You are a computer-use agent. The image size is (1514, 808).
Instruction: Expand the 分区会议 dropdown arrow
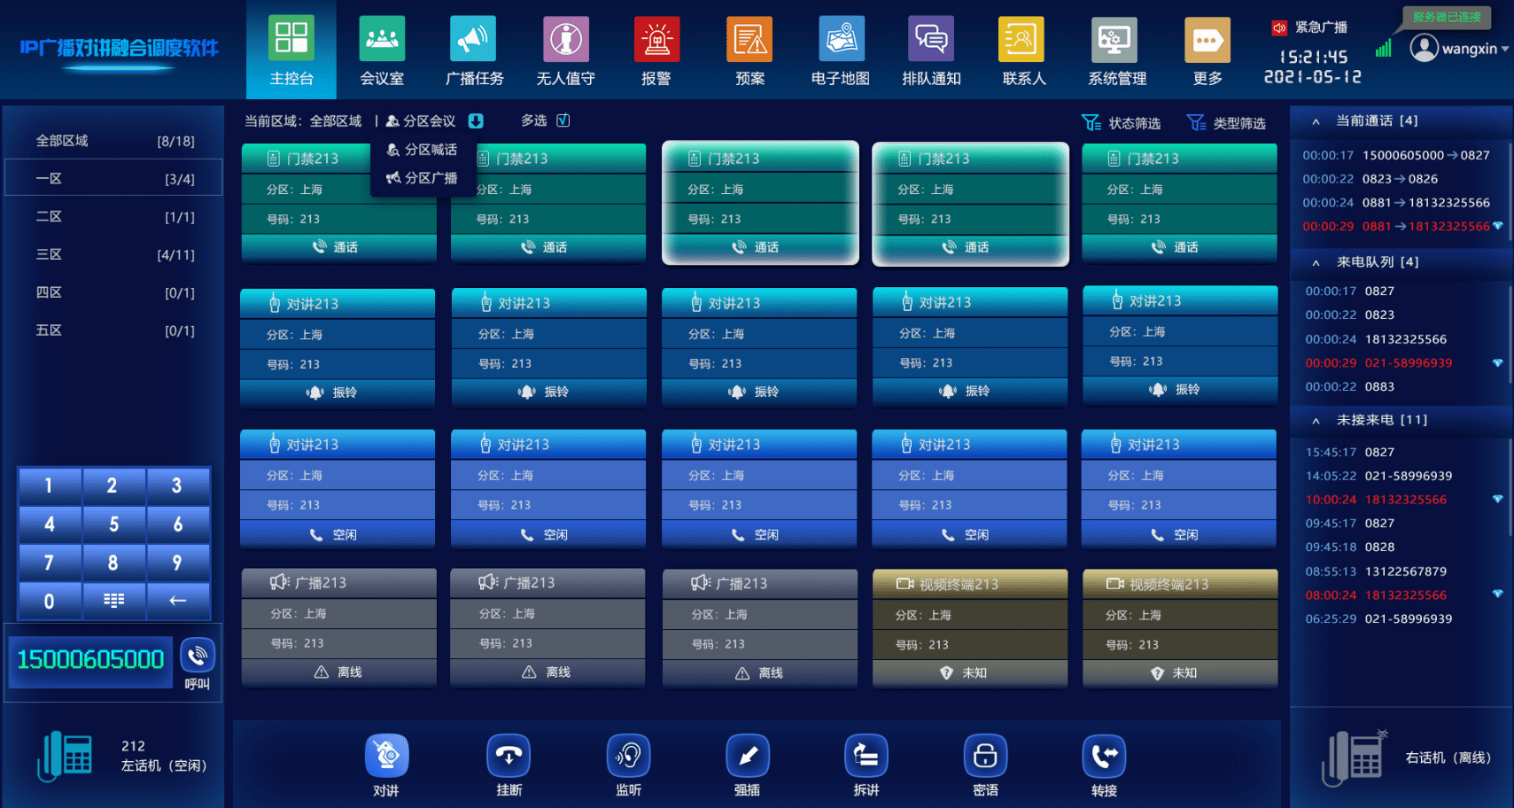[x=476, y=120]
